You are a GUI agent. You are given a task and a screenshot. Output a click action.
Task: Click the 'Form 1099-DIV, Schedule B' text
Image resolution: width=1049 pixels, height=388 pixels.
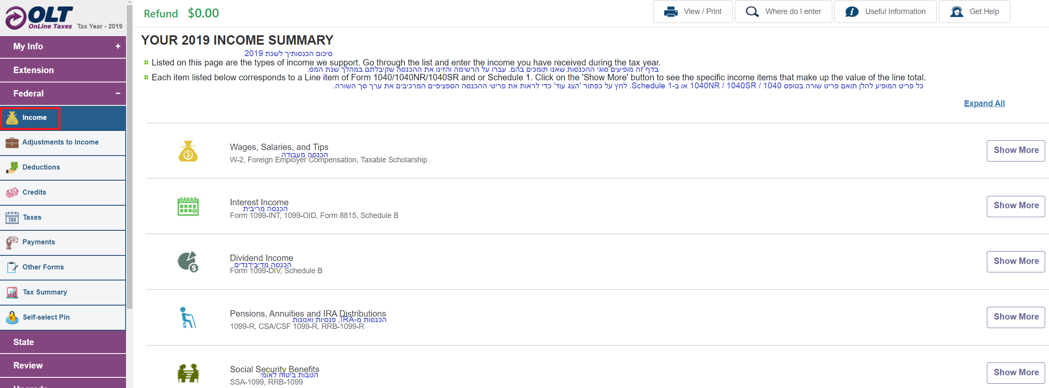(x=276, y=271)
